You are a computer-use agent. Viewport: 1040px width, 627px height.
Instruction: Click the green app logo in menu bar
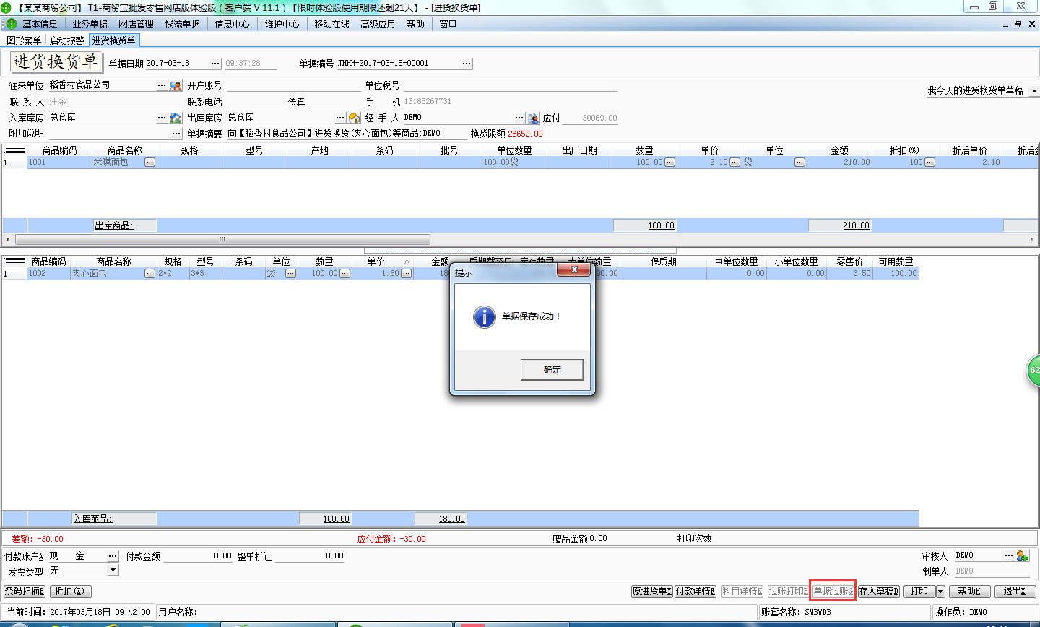point(11,24)
